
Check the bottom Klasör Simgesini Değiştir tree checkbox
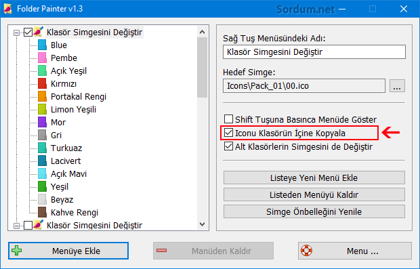point(28,225)
